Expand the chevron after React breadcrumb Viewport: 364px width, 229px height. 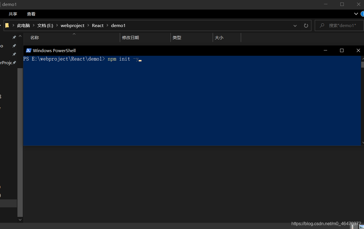107,25
